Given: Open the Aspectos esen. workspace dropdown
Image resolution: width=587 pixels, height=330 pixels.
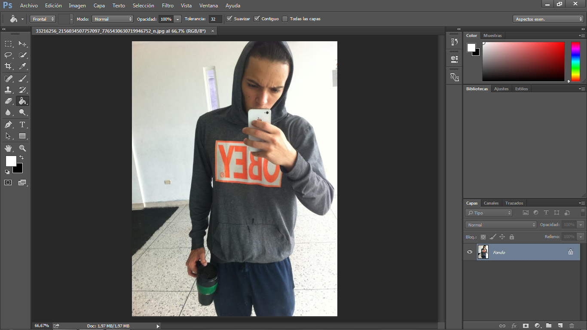Looking at the screenshot, I should coord(548,19).
